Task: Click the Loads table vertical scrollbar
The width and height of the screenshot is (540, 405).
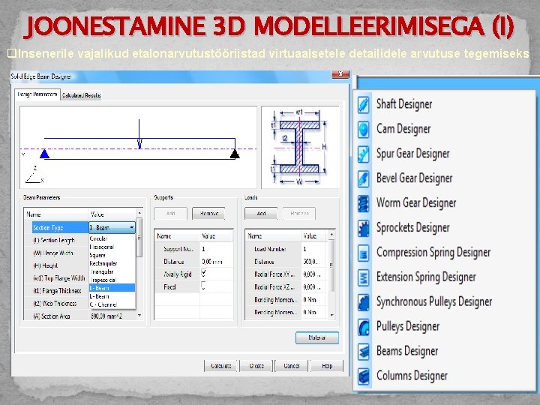Action: pyautogui.click(x=331, y=265)
